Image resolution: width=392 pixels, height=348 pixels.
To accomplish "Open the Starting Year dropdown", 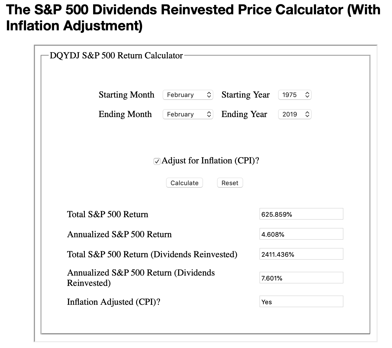I will 295,95.
